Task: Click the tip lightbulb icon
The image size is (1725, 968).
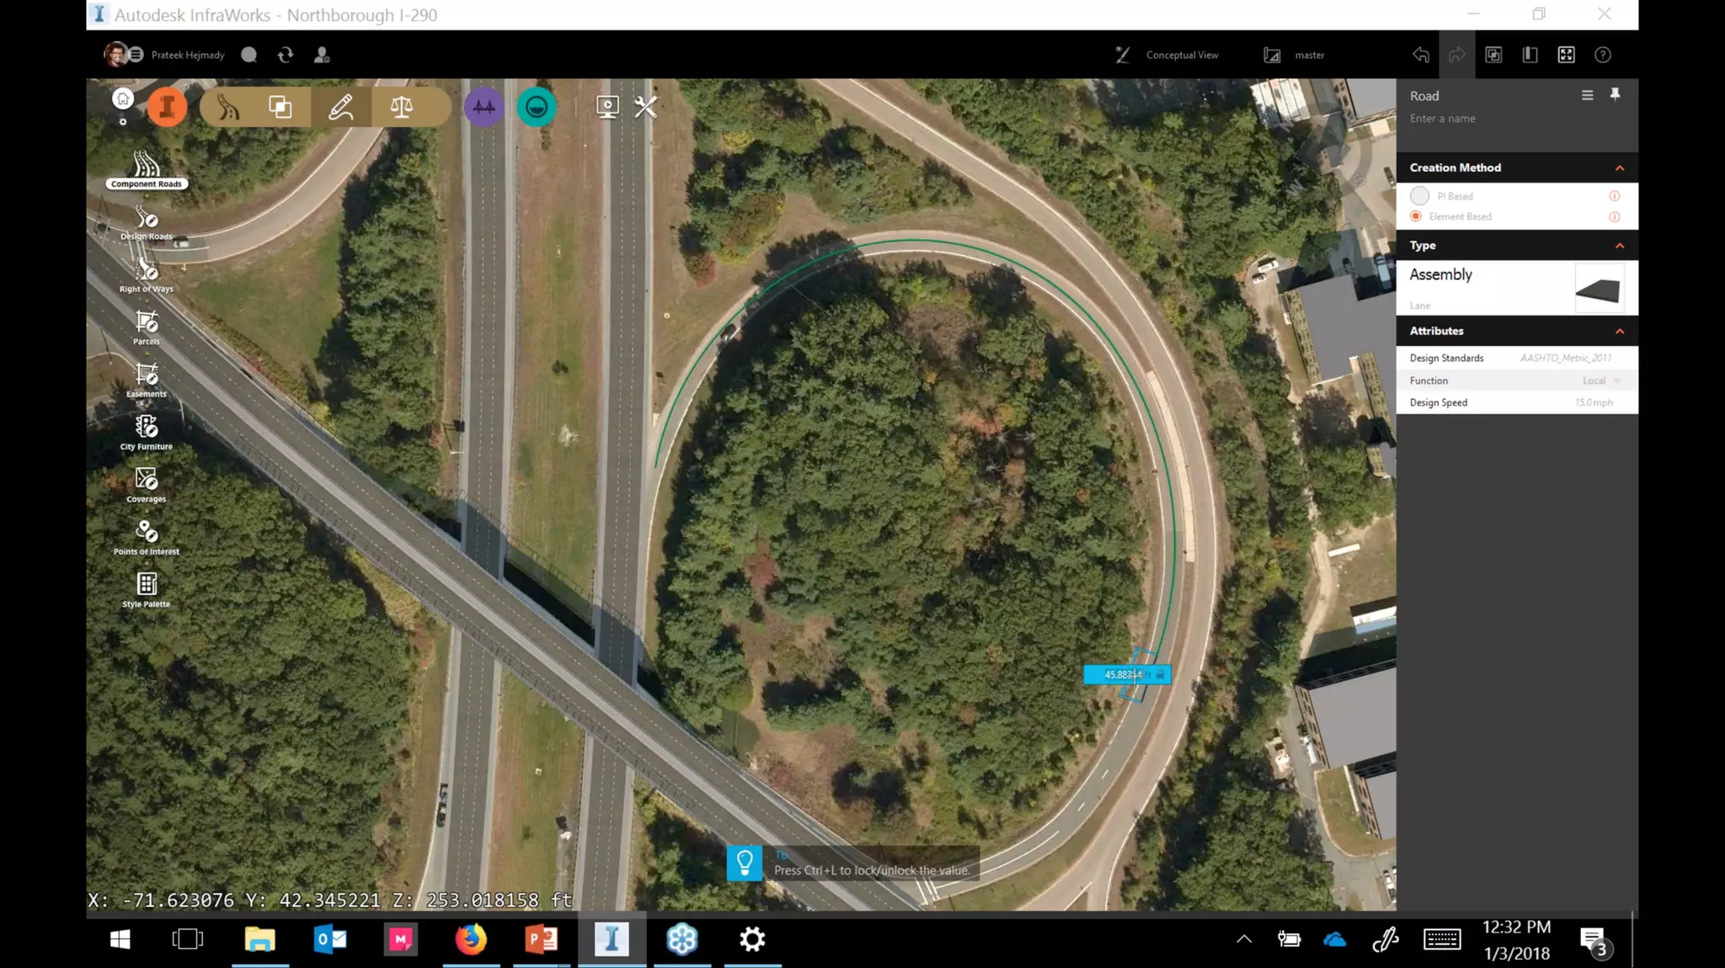Action: (745, 863)
